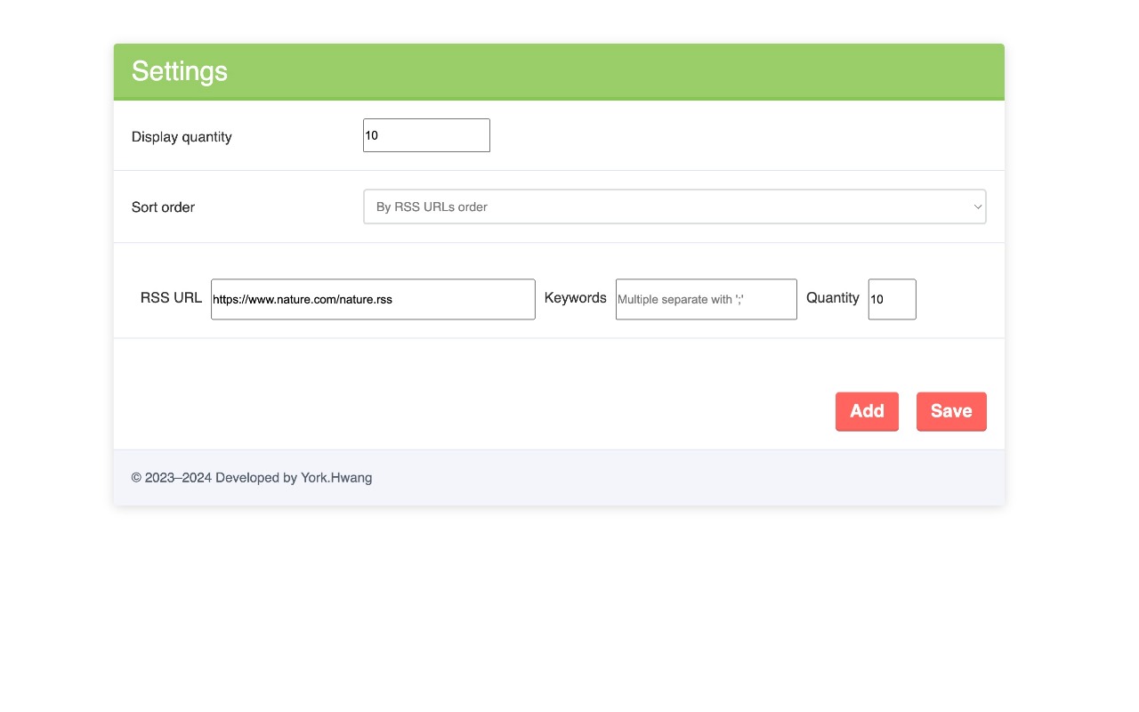
Task: Click the 'Sort order' label
Action: click(163, 207)
